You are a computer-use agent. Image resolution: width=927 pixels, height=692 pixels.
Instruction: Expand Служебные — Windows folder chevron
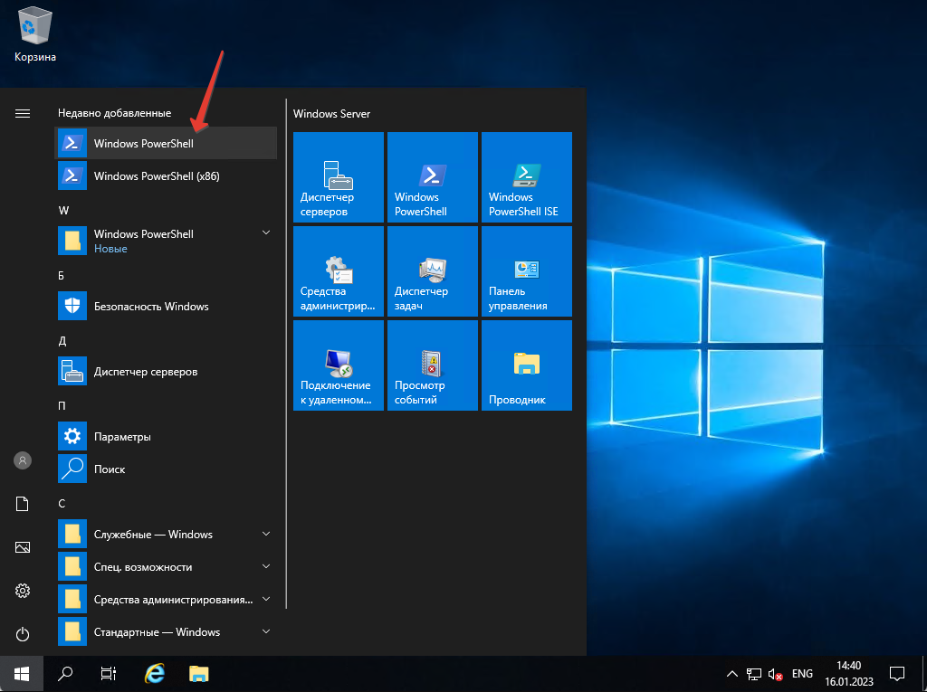266,534
